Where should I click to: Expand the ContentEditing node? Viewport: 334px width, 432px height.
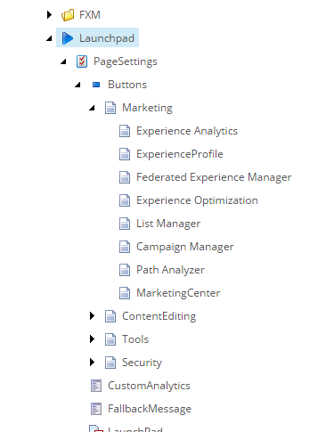(x=92, y=316)
